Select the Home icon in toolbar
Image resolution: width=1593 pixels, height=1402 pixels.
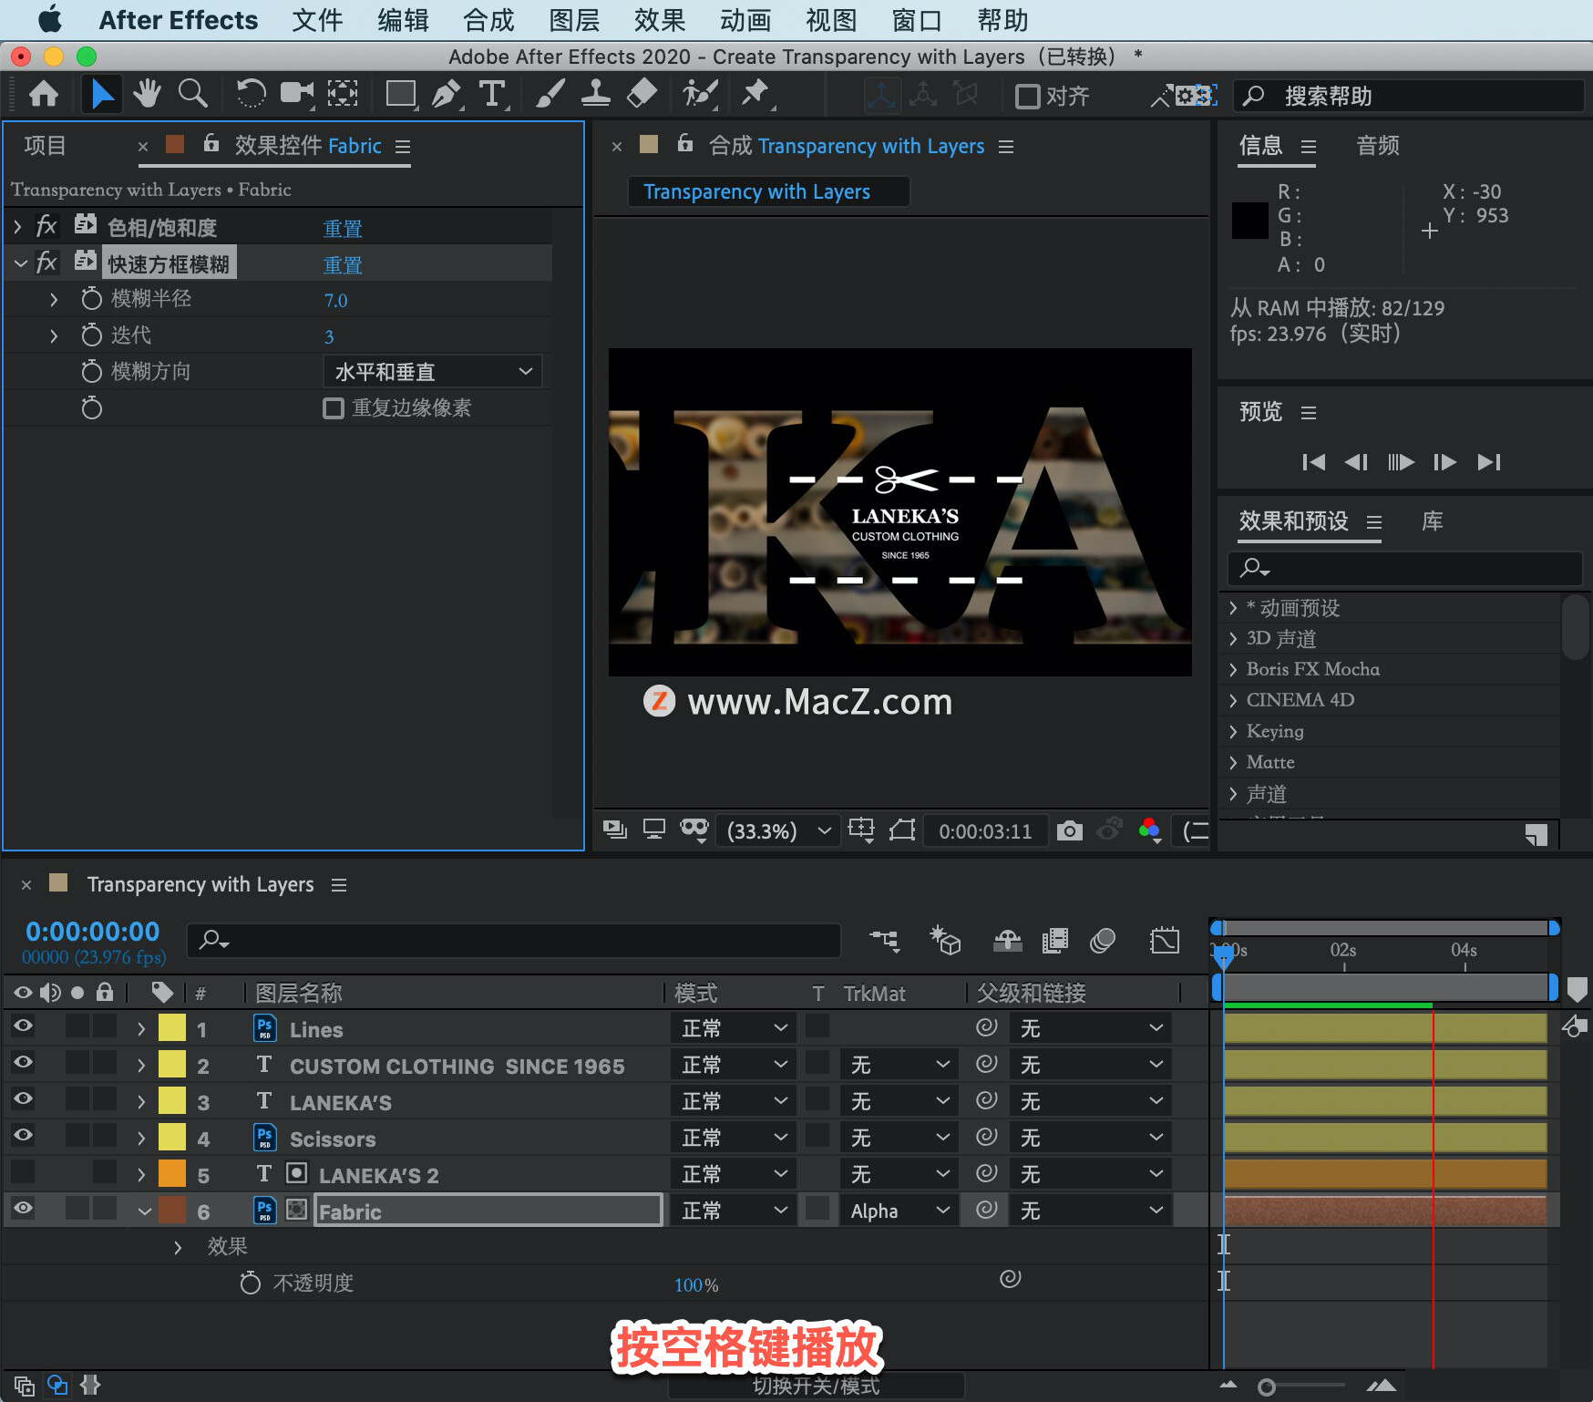click(x=43, y=95)
